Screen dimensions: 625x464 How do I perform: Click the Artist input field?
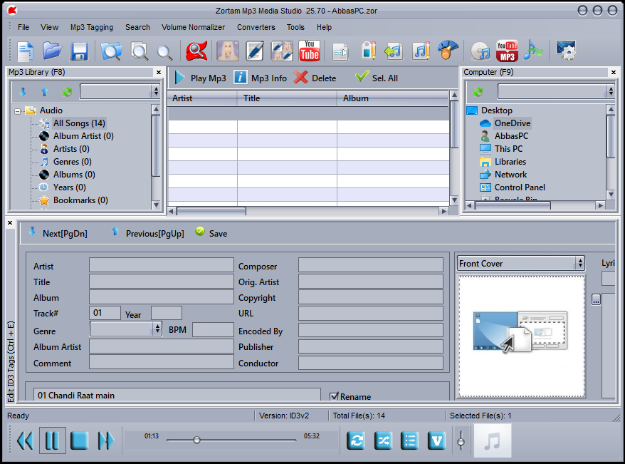click(x=161, y=265)
